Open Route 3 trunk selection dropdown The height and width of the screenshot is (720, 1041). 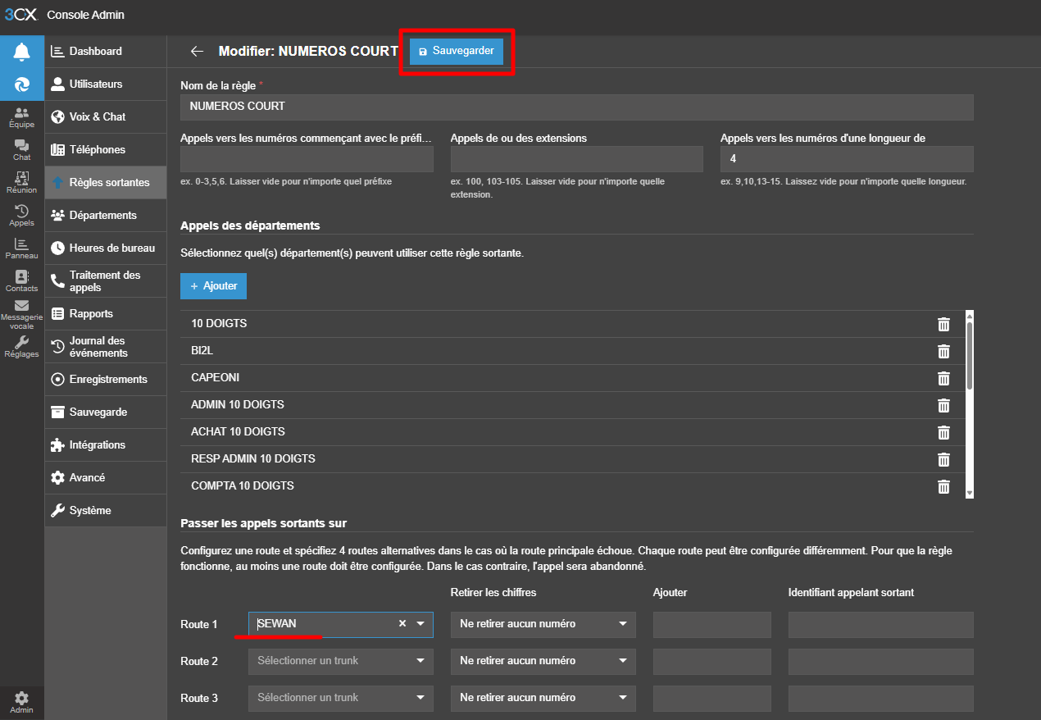341,698
